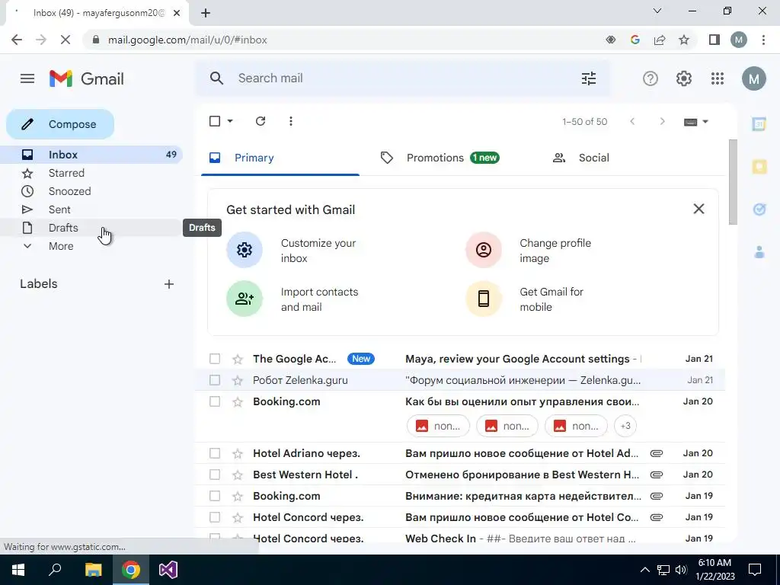Tick checkbox for Робот Zelenka.guru email
780x585 pixels.
pyautogui.click(x=215, y=381)
